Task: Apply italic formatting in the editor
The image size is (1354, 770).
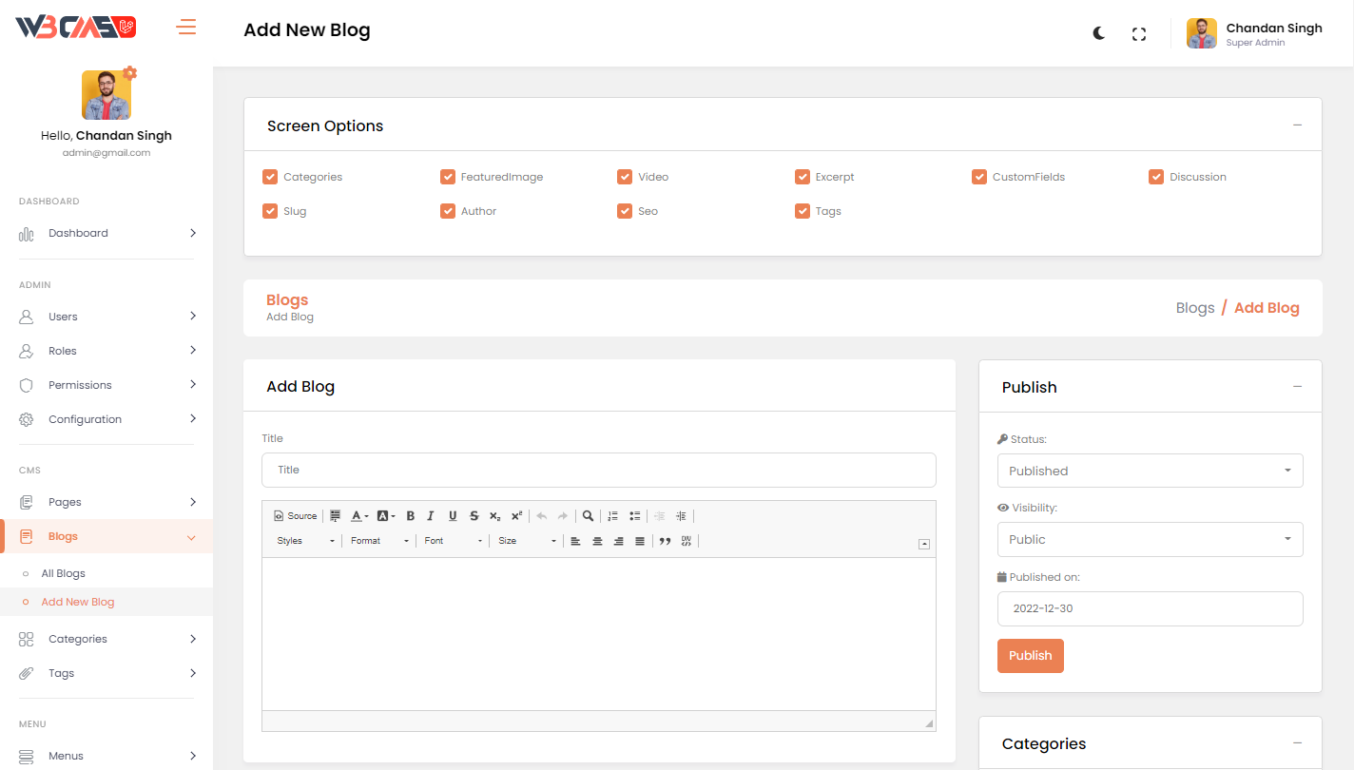Action: 431,516
